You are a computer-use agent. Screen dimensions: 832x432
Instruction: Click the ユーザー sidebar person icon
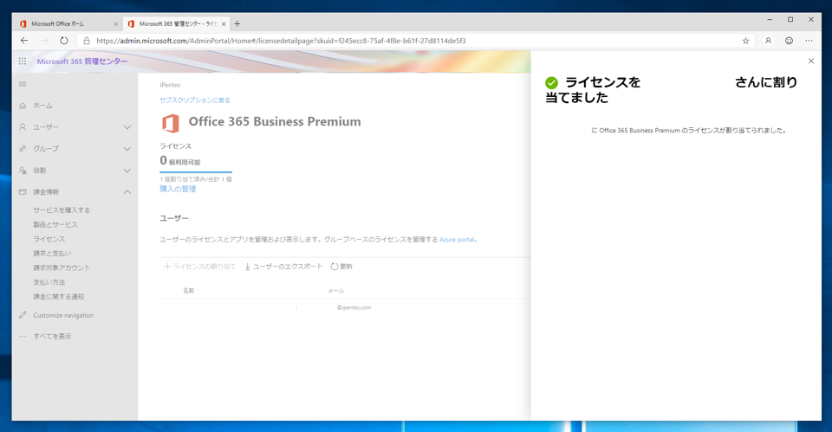tap(23, 127)
